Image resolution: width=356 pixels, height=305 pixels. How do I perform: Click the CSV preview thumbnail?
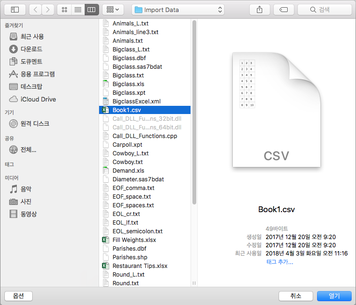277,110
